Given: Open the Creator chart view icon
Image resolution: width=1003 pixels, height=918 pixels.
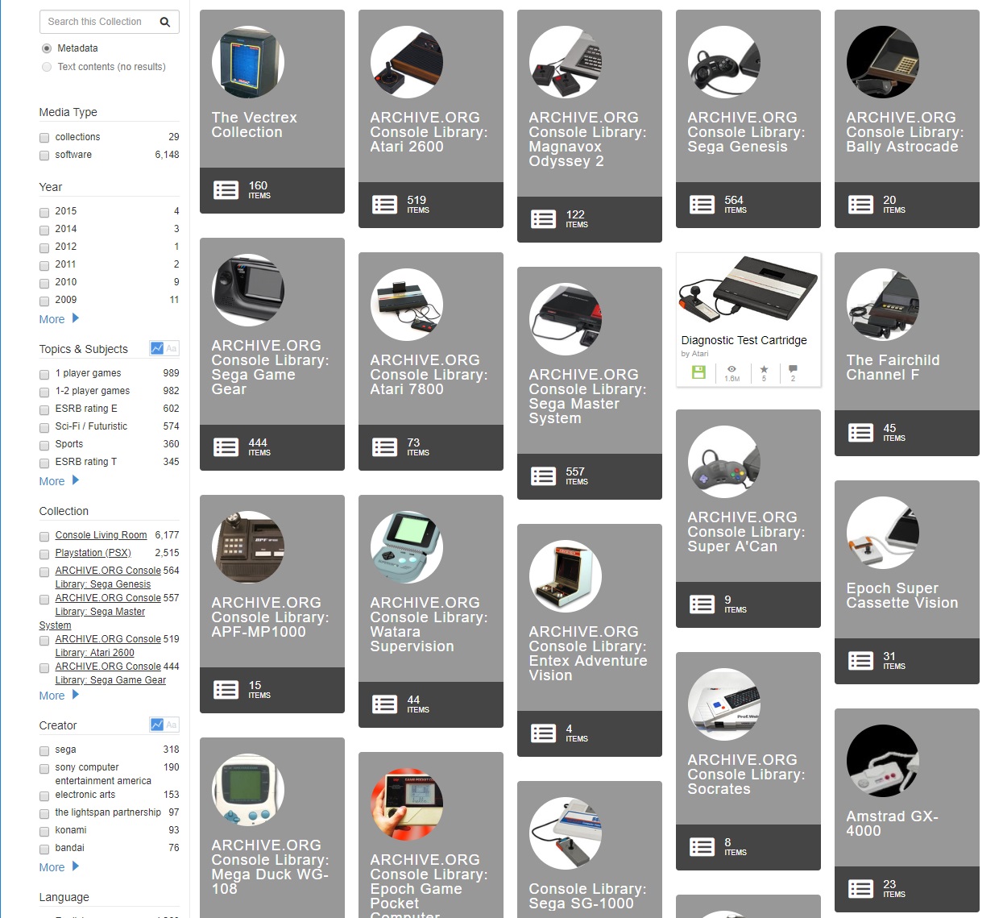Looking at the screenshot, I should coord(157,725).
